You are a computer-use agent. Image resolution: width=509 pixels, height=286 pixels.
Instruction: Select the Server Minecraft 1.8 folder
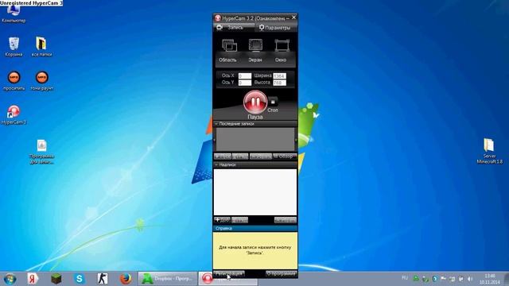(490, 151)
